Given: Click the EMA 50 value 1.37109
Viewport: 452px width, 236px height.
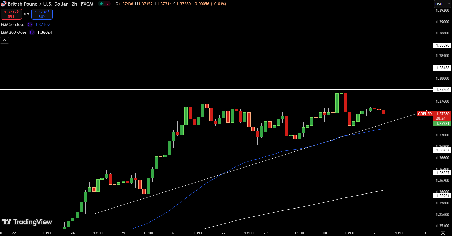Looking at the screenshot, I should coord(42,25).
